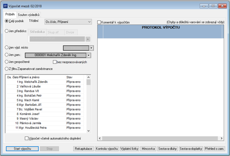
Task: Select row Ing. Randus Vít
Action: coord(45,91)
